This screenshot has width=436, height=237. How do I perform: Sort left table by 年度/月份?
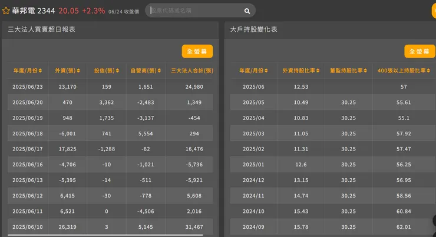click(x=28, y=71)
